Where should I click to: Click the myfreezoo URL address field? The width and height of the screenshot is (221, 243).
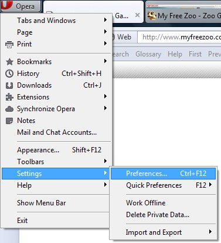(179, 37)
